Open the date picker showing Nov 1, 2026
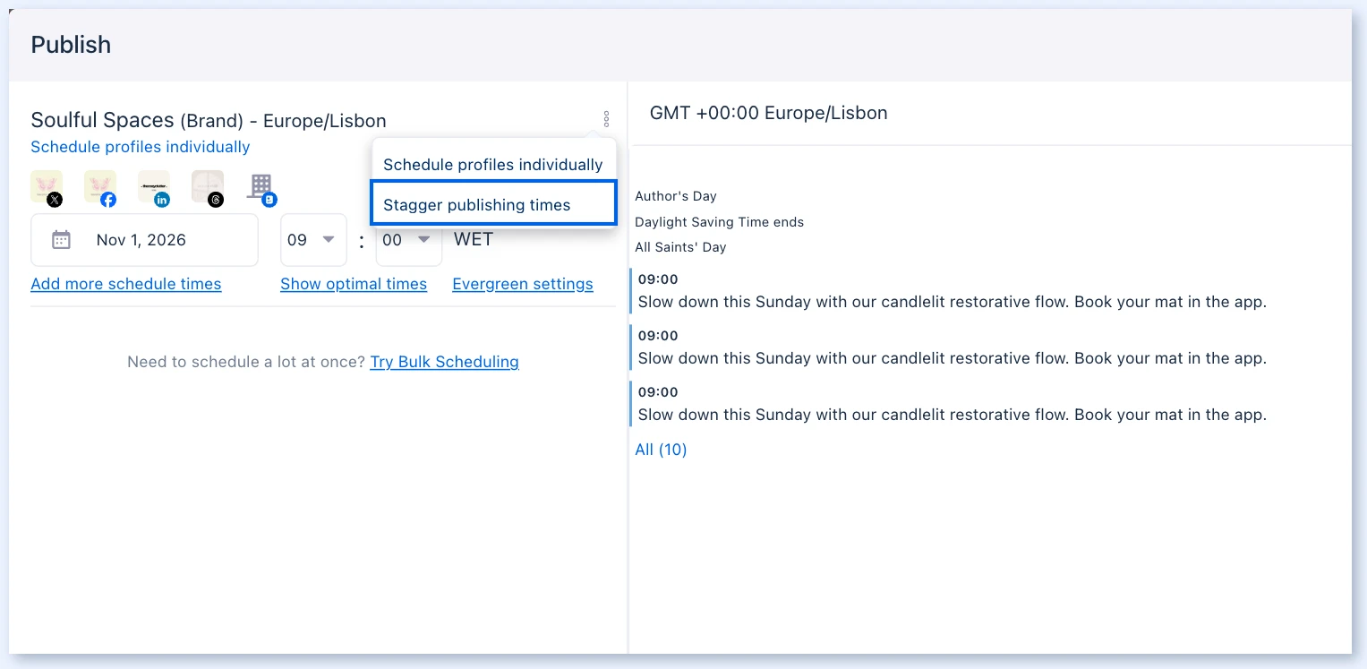Viewport: 1367px width, 669px height. 144,240
